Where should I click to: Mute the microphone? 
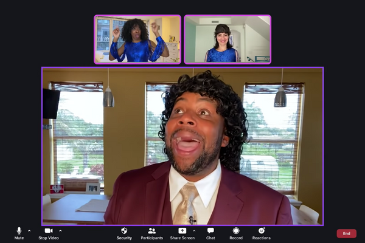coord(19,233)
